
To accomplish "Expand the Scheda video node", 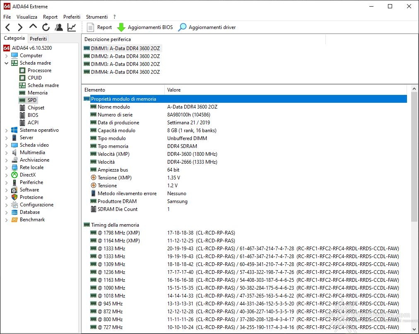I will [6, 145].
